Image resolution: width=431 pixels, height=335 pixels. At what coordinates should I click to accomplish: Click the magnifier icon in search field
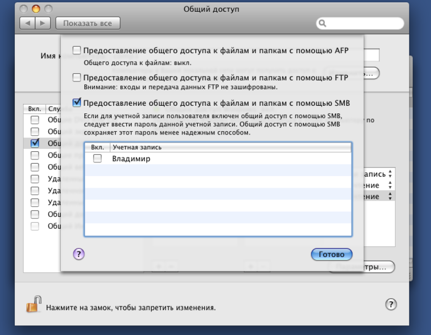tap(323, 23)
